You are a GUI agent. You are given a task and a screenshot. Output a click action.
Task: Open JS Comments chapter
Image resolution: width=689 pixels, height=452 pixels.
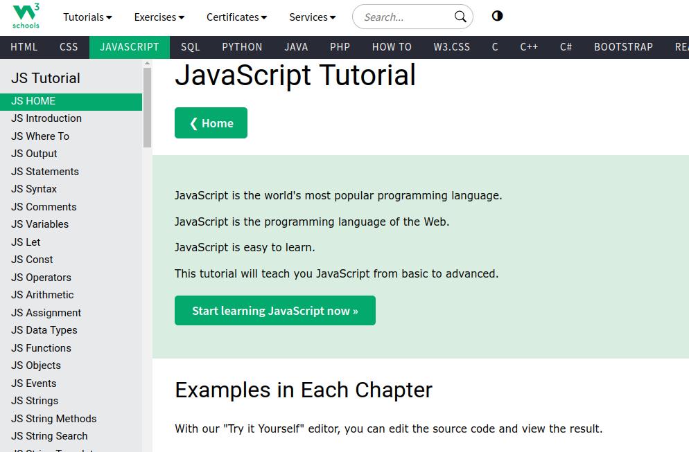click(71, 207)
